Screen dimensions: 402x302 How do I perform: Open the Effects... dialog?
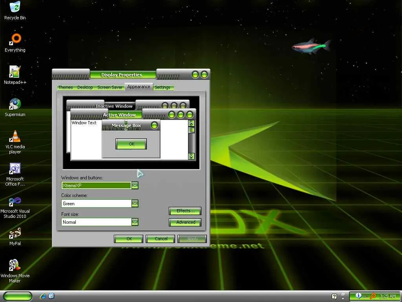185,211
